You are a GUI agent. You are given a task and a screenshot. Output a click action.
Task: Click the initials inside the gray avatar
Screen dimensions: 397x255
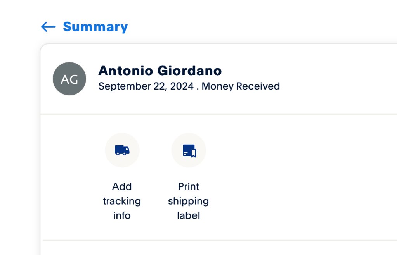pos(69,79)
